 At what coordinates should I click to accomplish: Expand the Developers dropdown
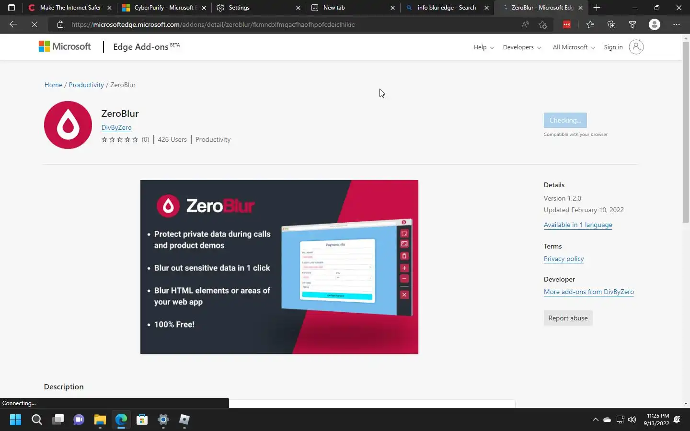click(522, 47)
